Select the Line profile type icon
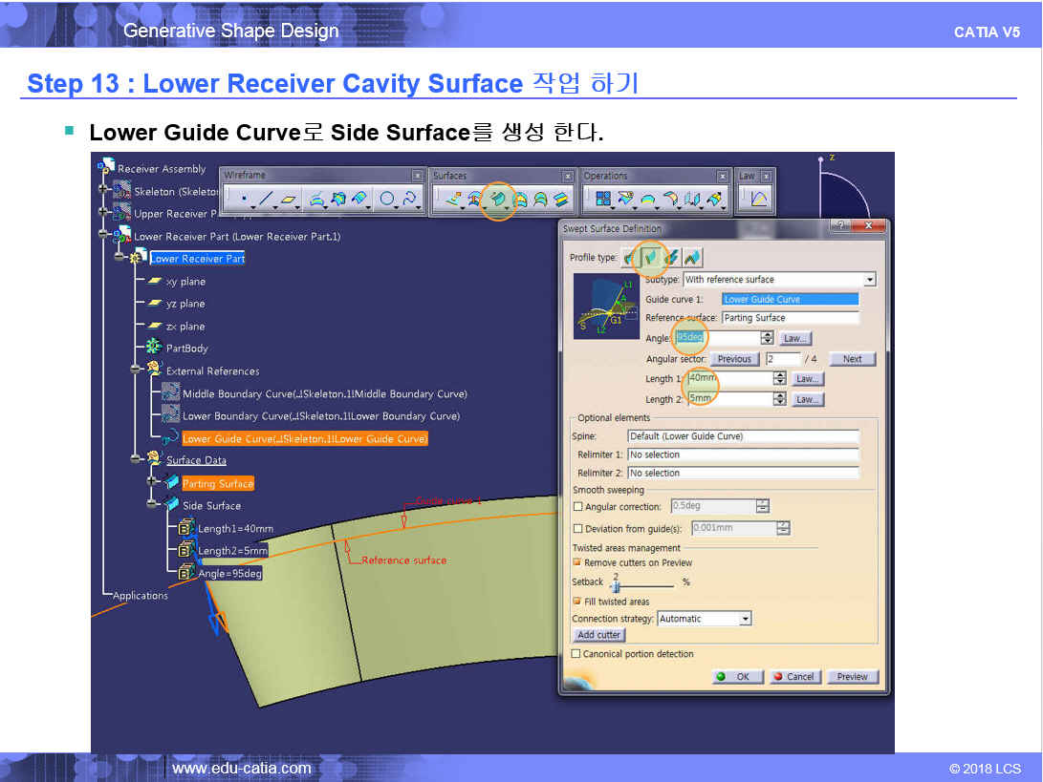 point(651,257)
